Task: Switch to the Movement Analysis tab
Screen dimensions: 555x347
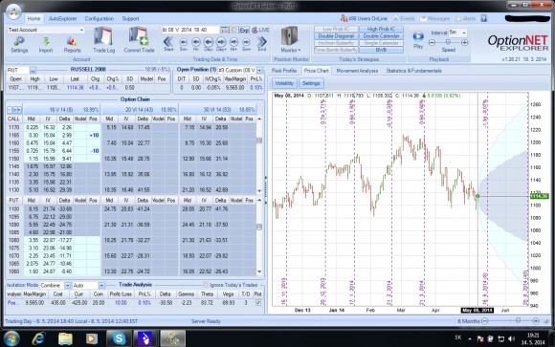Action: (x=357, y=71)
